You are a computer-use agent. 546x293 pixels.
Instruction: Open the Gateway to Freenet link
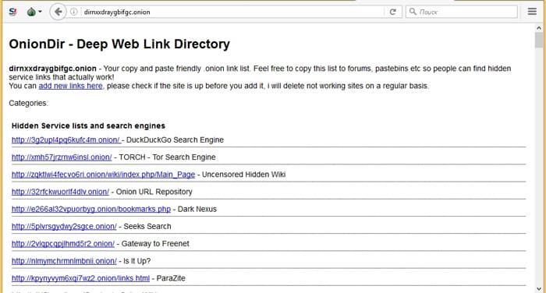[x=63, y=244]
